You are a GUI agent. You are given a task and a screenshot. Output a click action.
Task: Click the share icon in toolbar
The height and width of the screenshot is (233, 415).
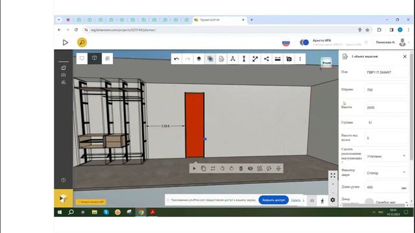point(267,59)
